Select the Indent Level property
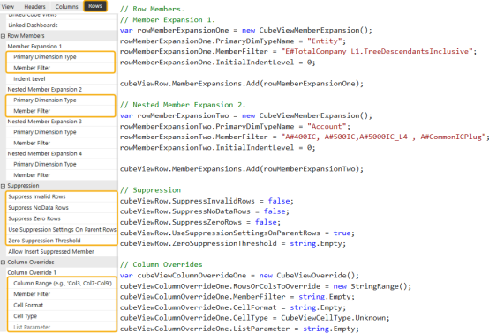The width and height of the screenshot is (489, 333). [x=61, y=79]
